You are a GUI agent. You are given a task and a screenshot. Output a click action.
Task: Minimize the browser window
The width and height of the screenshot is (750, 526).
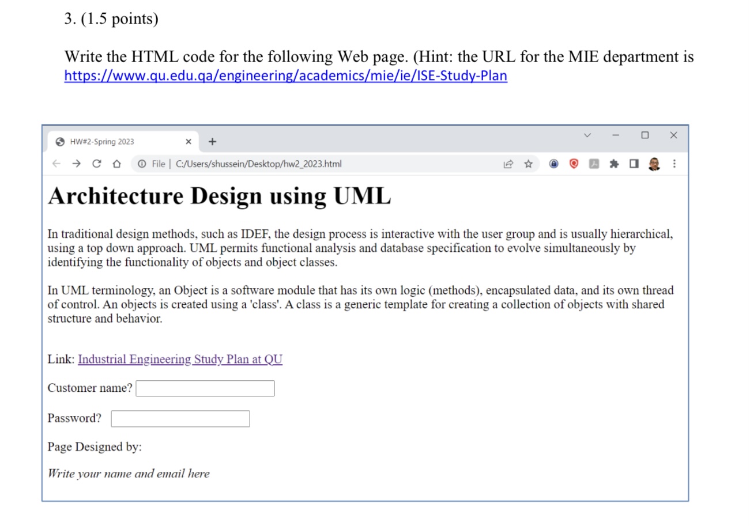(616, 135)
